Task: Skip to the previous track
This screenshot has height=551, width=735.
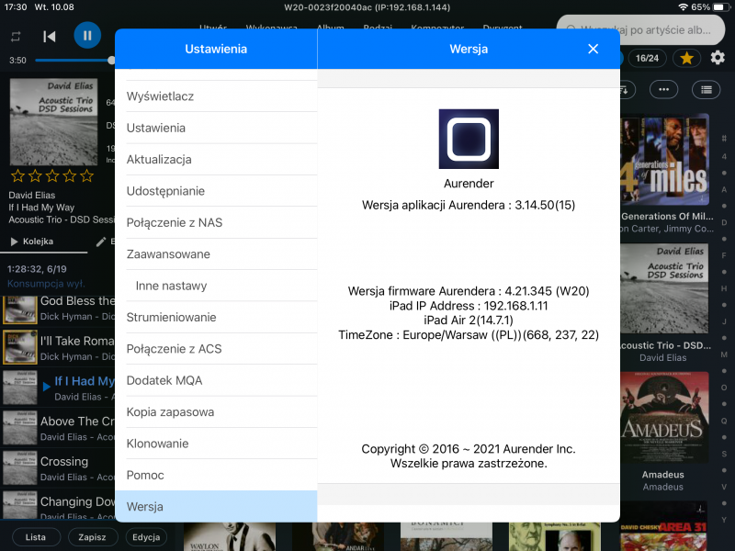Action: 50,37
